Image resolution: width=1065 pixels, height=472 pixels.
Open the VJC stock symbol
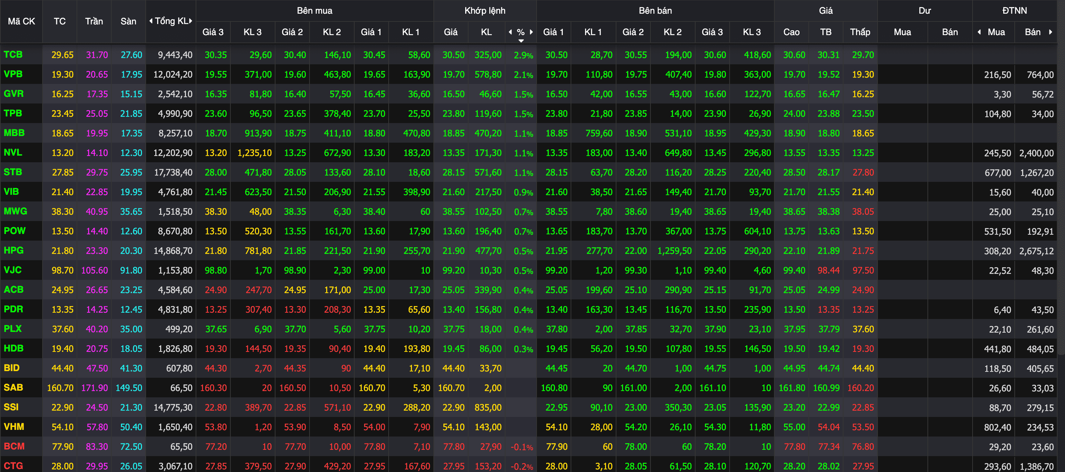click(13, 270)
